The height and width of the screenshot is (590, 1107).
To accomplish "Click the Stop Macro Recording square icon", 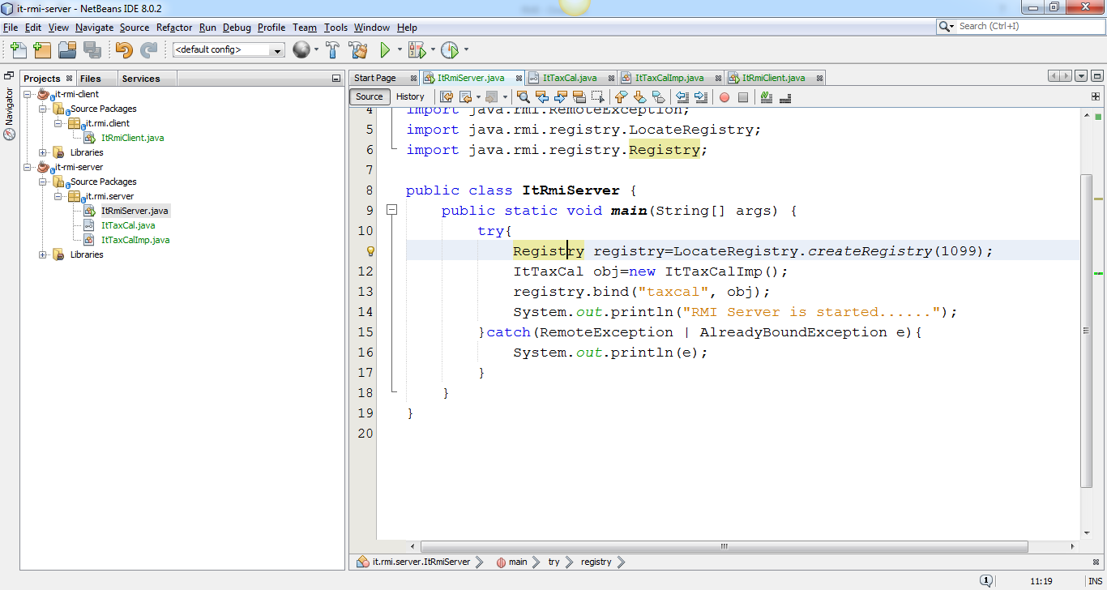I will click(743, 97).
